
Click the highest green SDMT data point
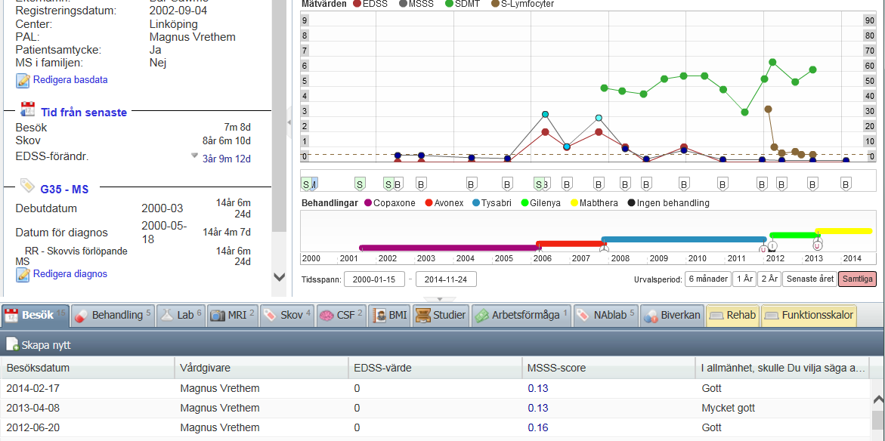click(772, 62)
